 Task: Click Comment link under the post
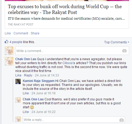click(x=21, y=33)
